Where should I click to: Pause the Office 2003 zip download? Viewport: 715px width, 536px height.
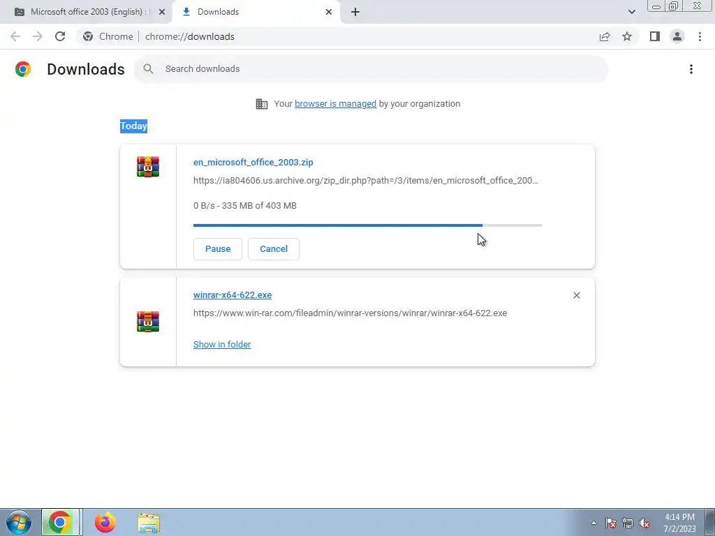218,249
